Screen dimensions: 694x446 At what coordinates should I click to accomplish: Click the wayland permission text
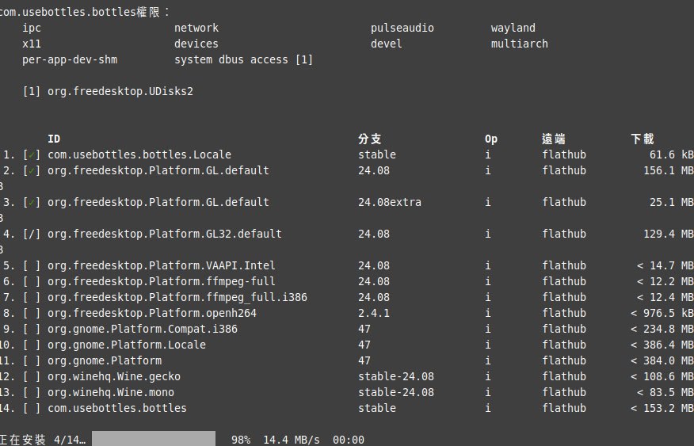coord(513,28)
